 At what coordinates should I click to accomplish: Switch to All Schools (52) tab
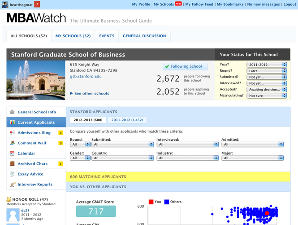[29, 36]
